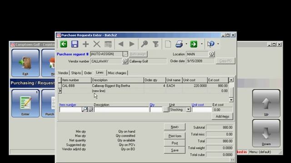The image size is (291, 163).
Task: Go to previous record arrow
Action: 121,44
